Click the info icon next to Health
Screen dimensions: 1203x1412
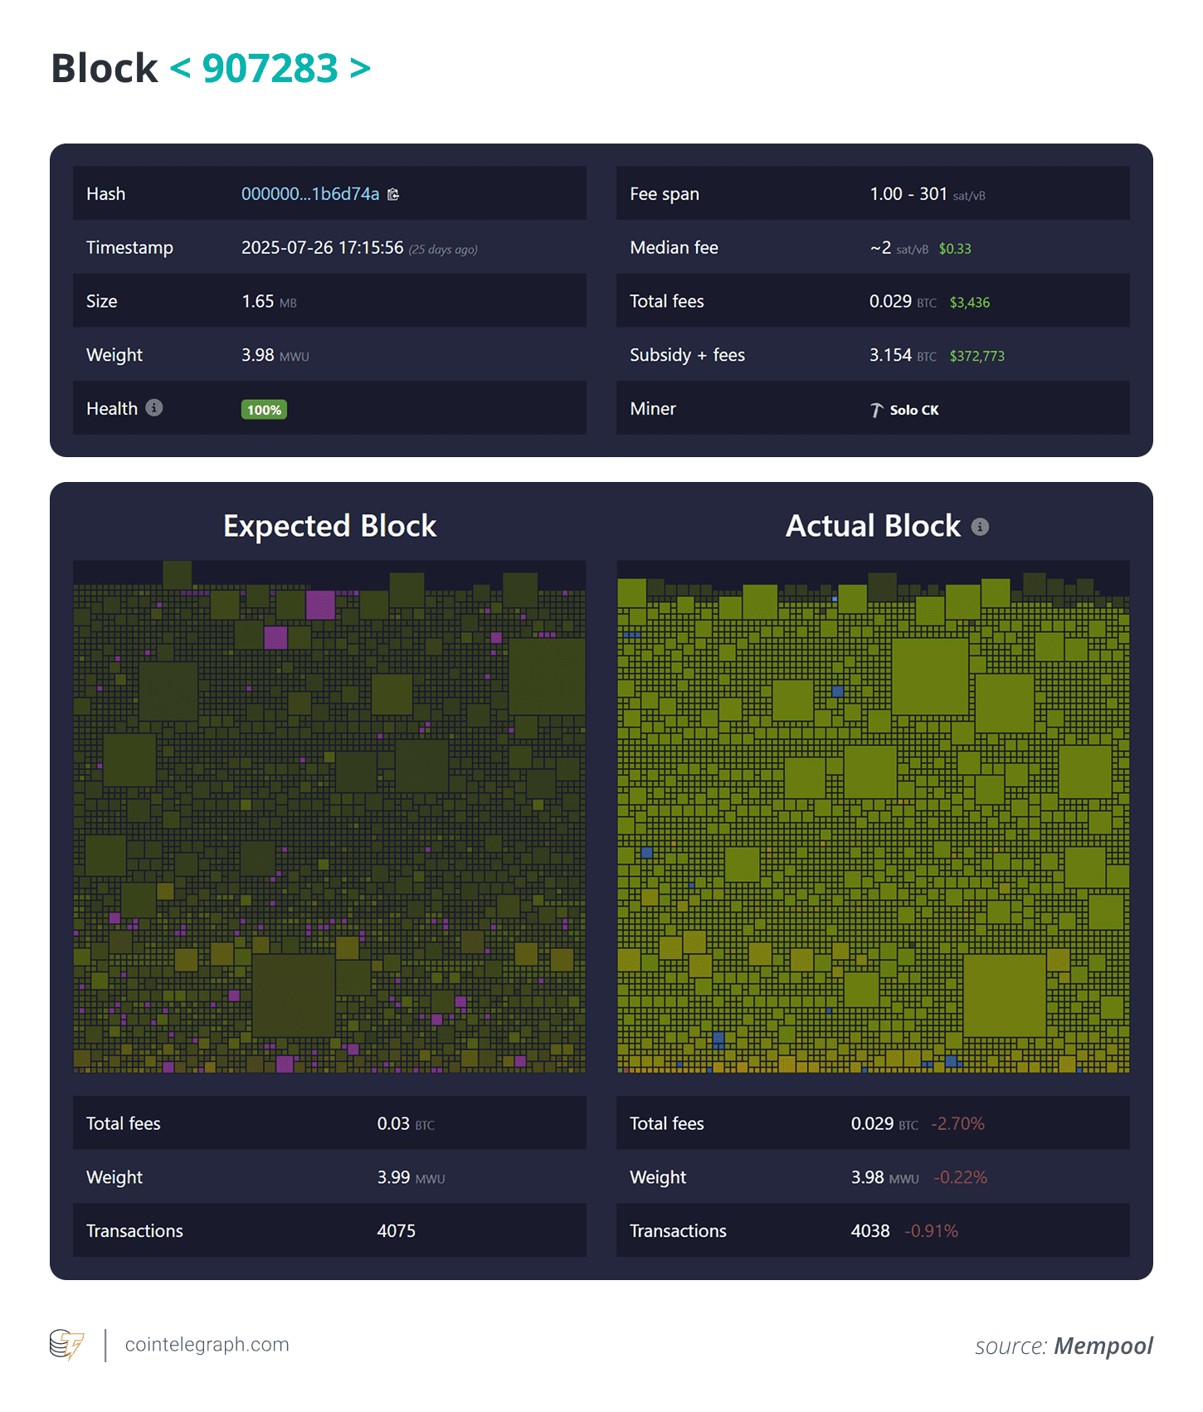click(154, 407)
